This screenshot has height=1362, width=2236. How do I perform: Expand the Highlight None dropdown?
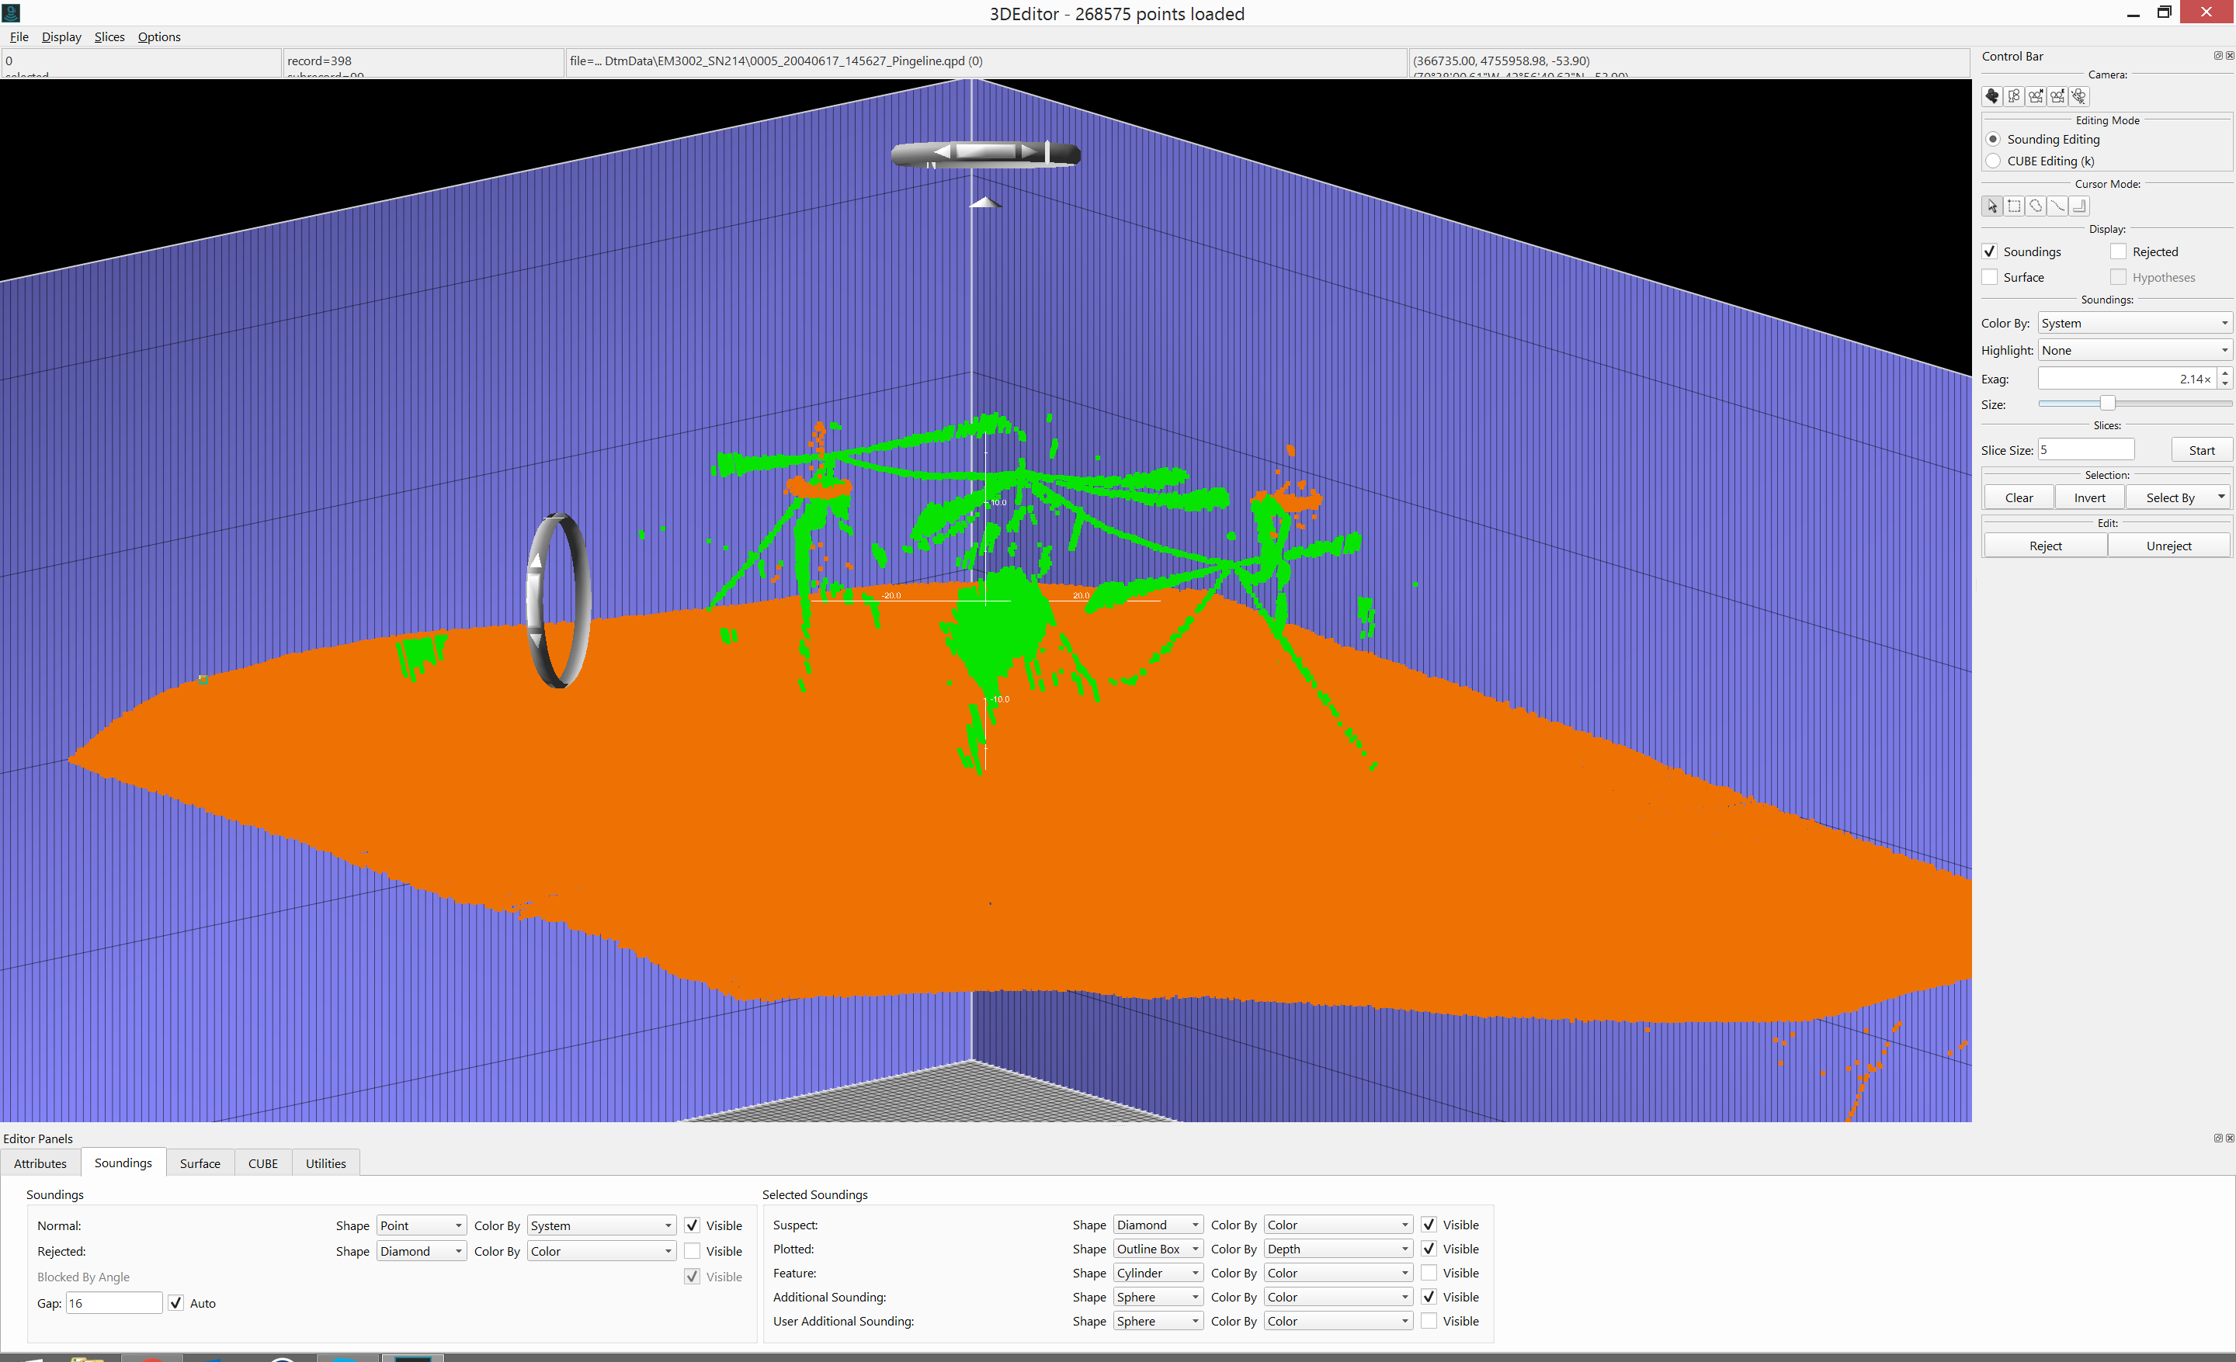click(x=2134, y=351)
